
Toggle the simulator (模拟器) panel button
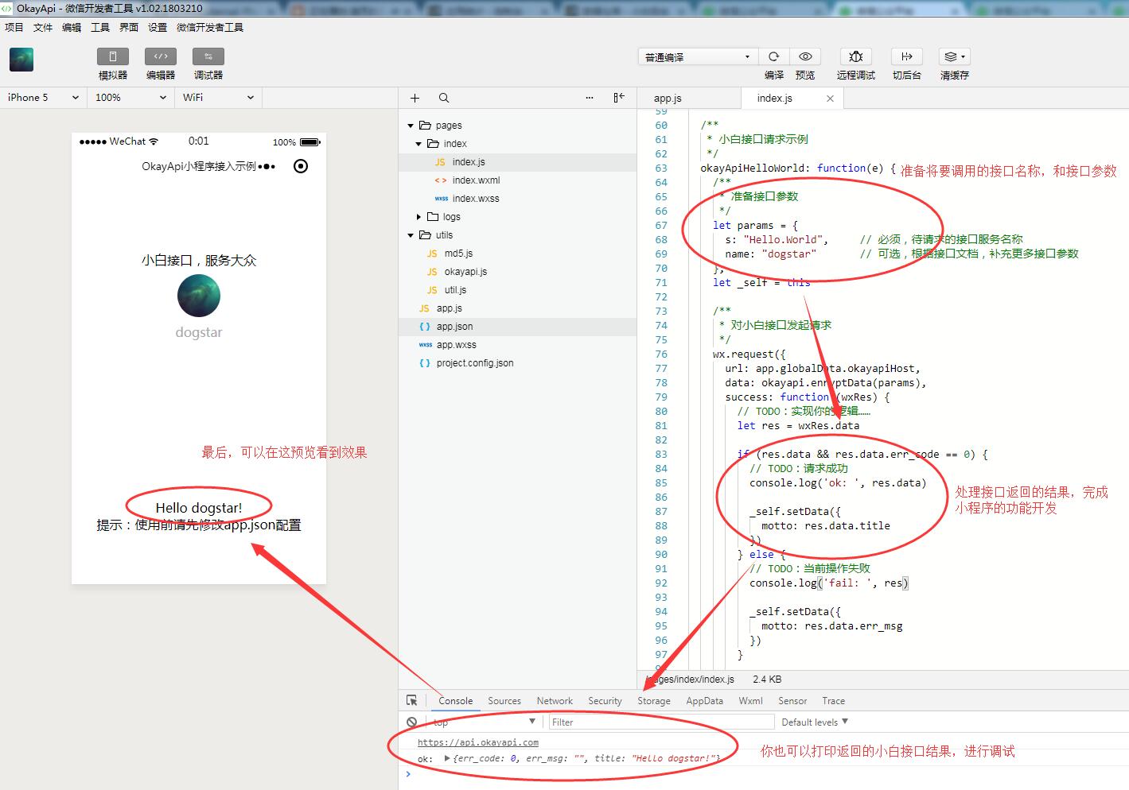pyautogui.click(x=113, y=56)
